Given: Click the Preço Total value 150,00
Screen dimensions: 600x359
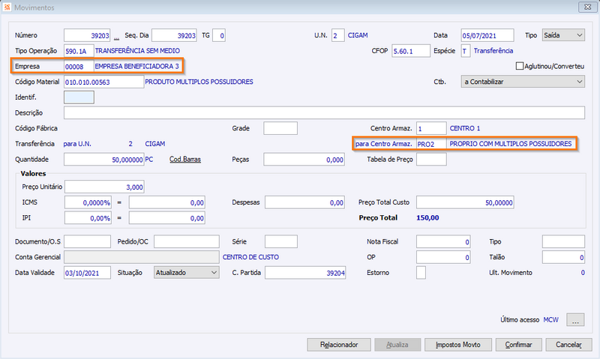Looking at the screenshot, I should click(427, 218).
